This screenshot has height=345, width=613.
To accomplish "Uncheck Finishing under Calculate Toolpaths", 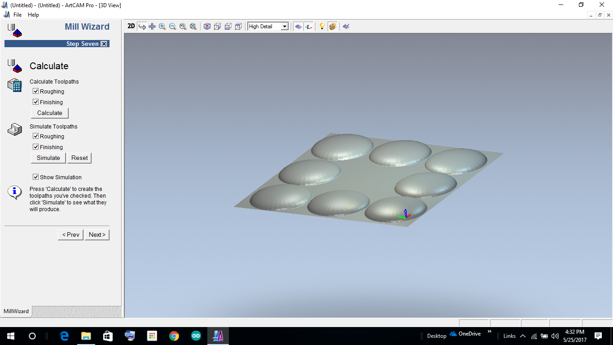I will [x=36, y=102].
